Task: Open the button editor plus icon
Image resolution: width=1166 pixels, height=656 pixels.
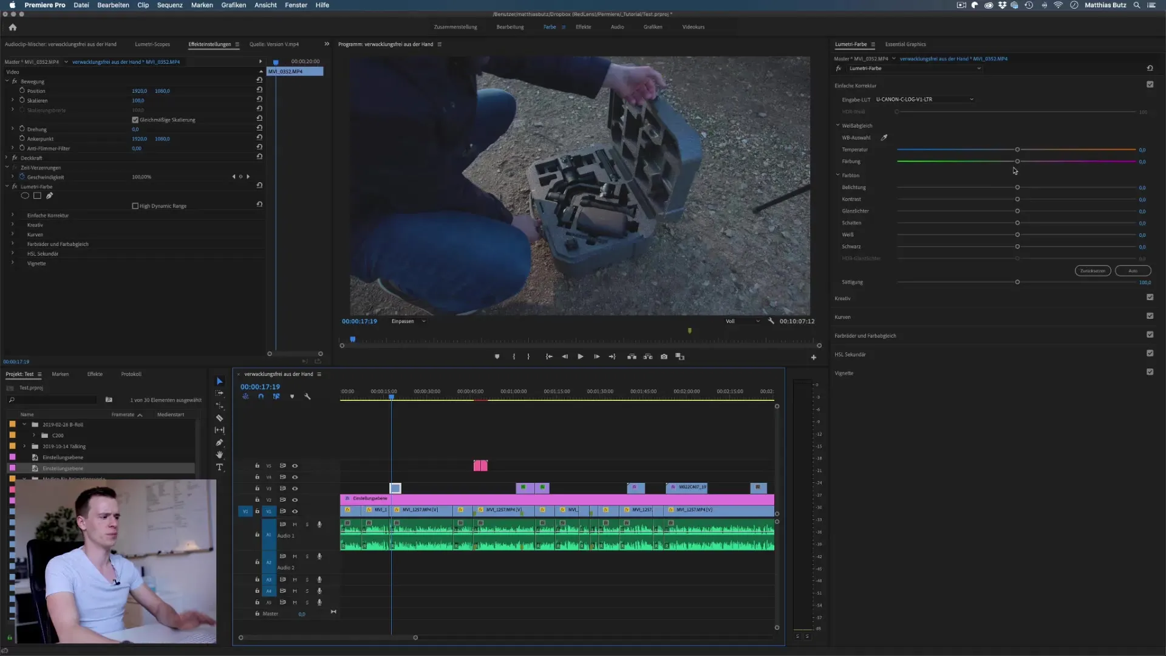Action: (814, 357)
